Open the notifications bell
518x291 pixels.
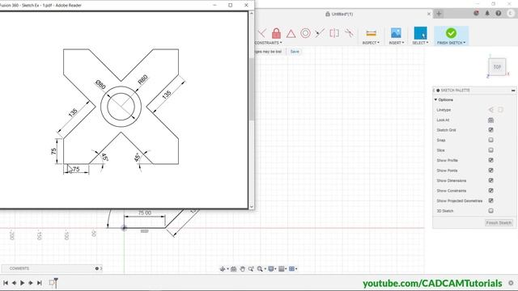point(487,13)
